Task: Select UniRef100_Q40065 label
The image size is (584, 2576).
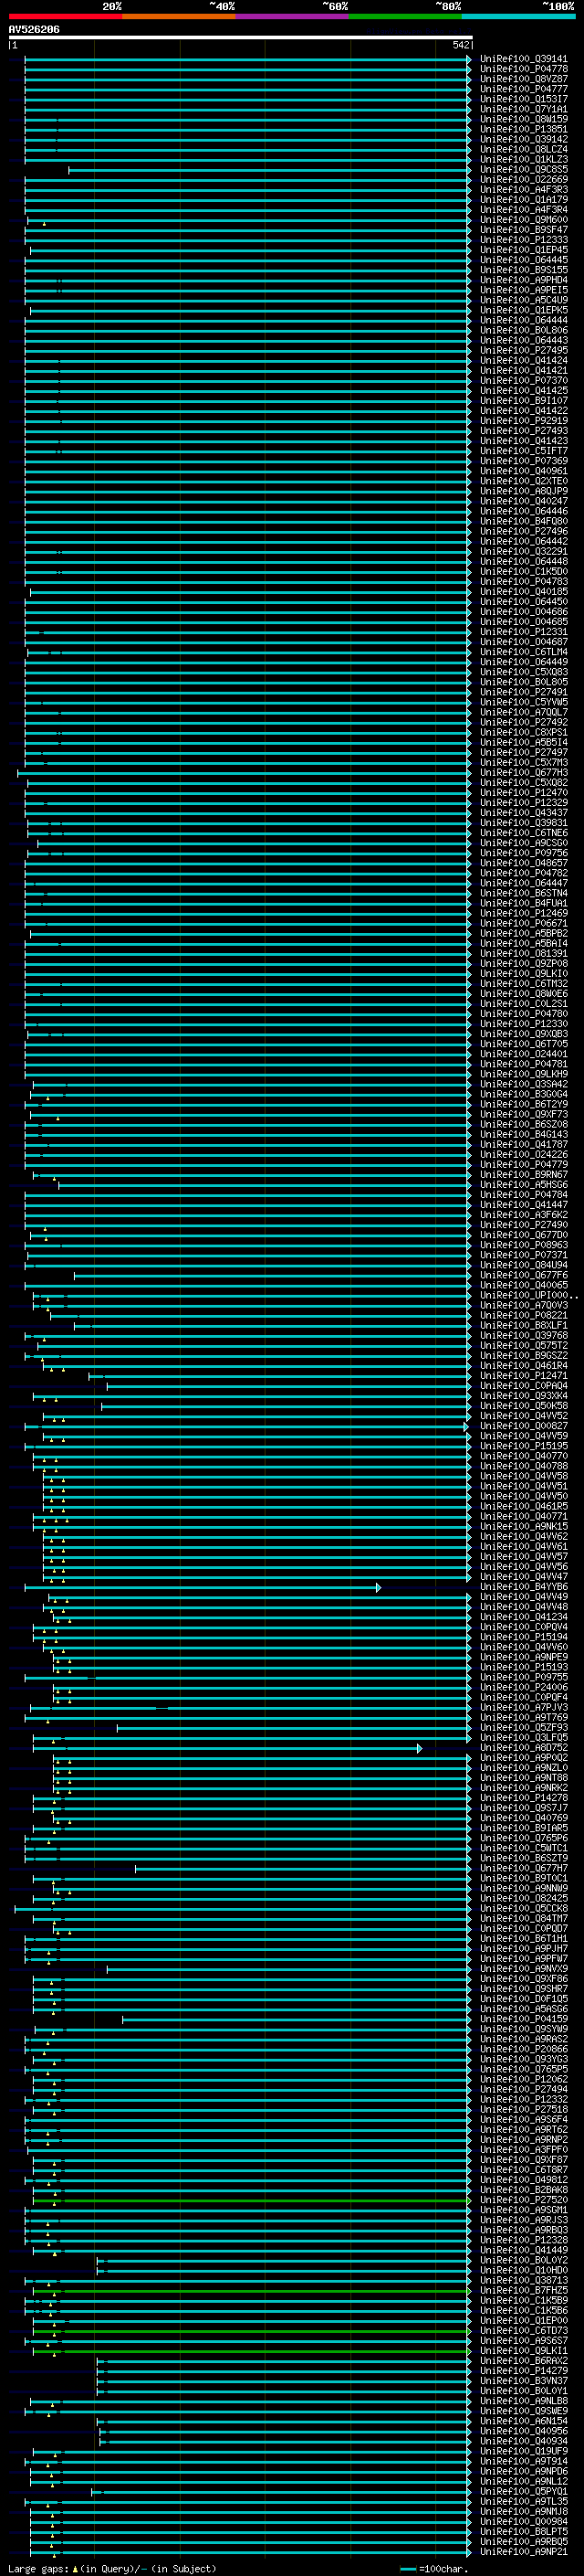Action: pos(523,1285)
